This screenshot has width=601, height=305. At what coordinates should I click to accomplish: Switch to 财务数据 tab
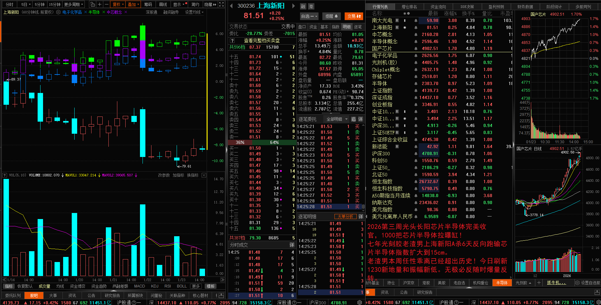(525, 7)
